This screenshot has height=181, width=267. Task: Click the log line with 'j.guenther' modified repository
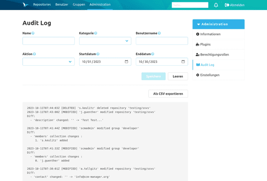[x=91, y=112]
